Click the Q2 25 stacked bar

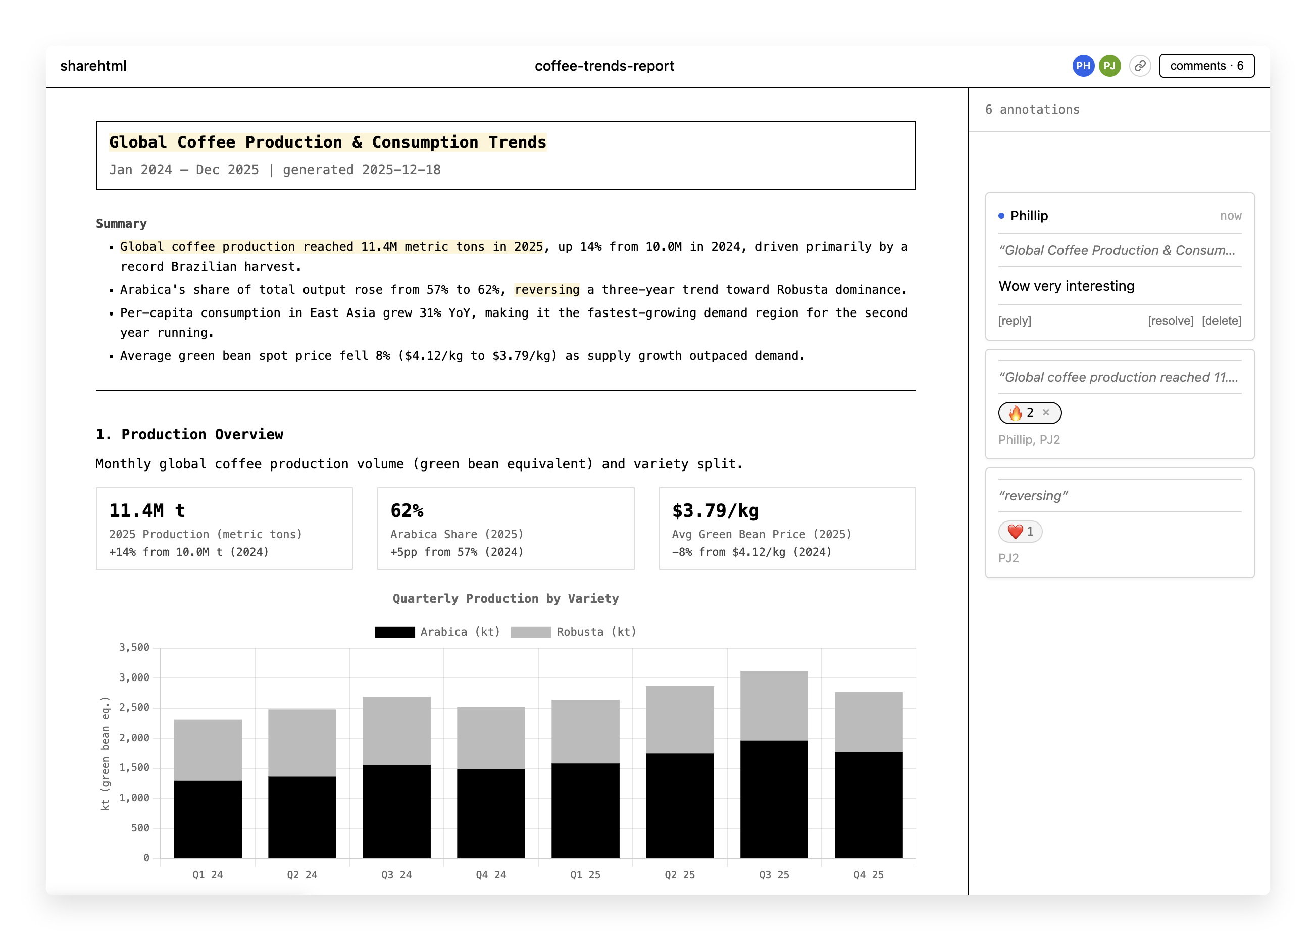click(x=679, y=772)
